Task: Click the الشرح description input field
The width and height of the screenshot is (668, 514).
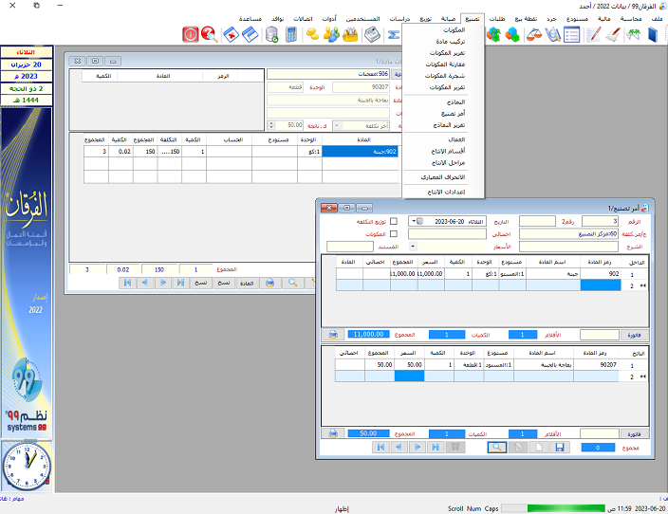Action: 562,247
